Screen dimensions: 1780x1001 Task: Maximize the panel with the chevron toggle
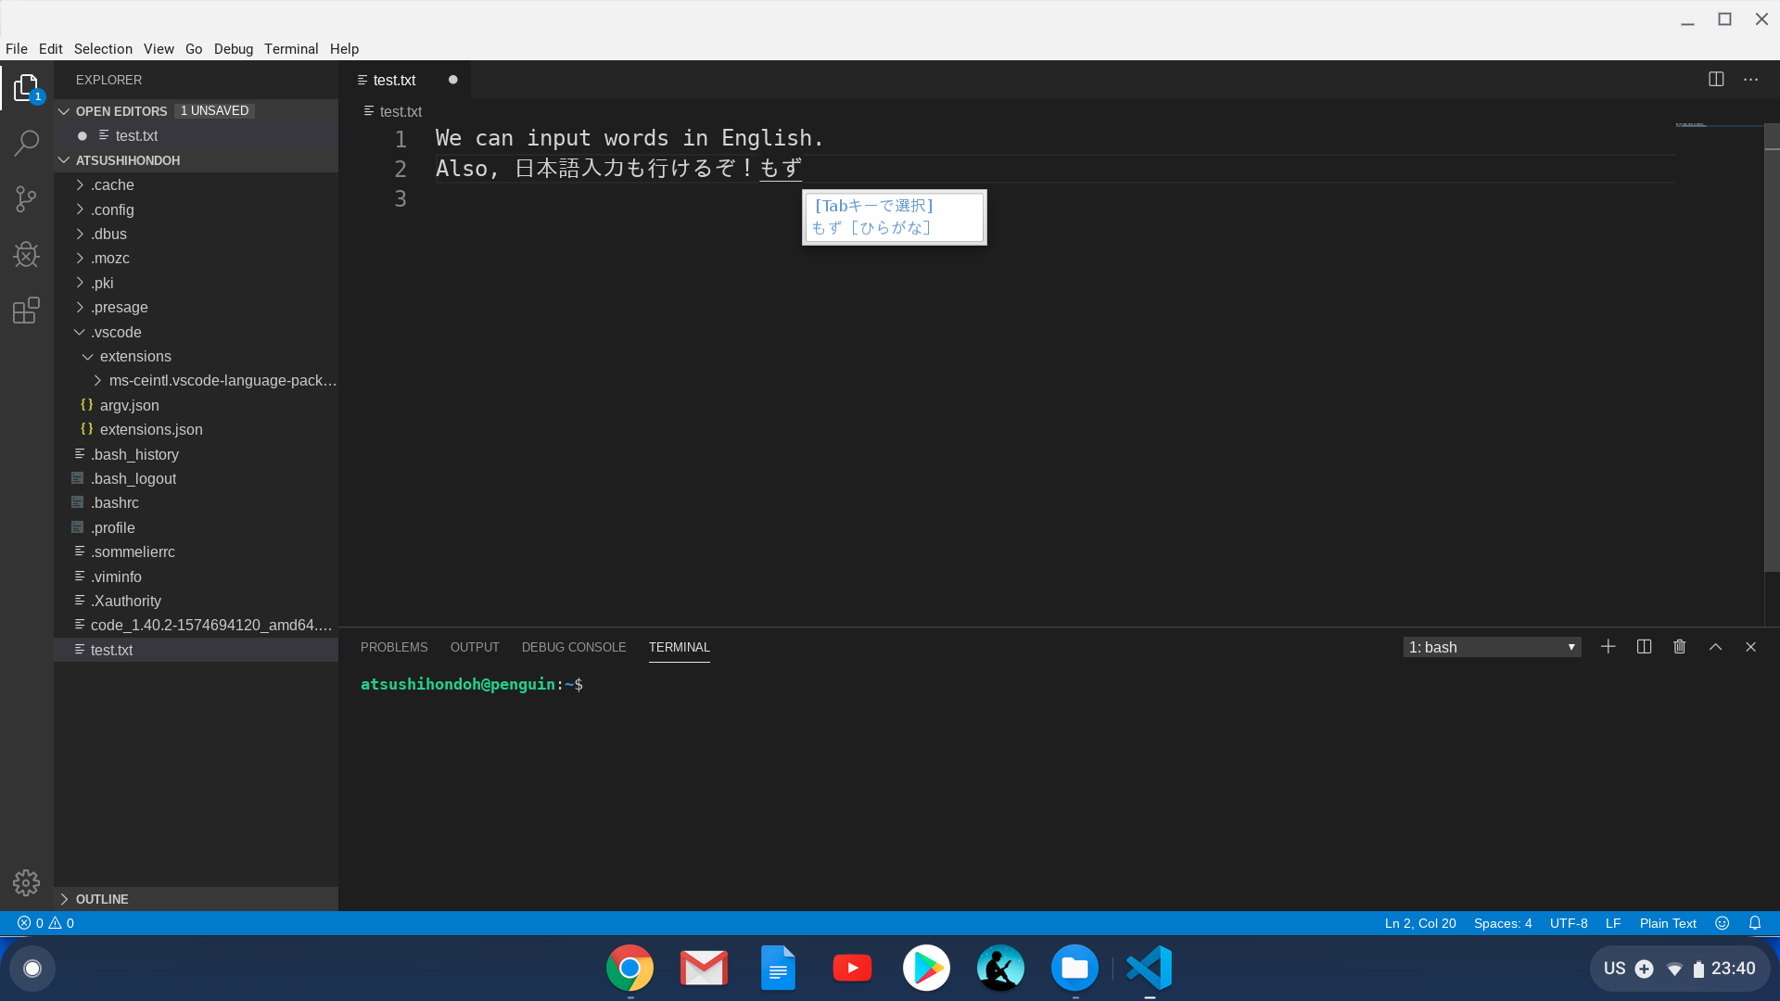pyautogui.click(x=1716, y=646)
